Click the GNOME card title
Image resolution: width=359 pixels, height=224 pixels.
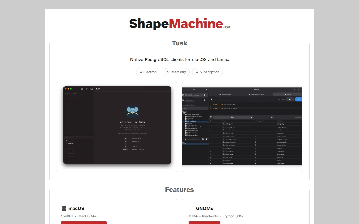pos(204,209)
